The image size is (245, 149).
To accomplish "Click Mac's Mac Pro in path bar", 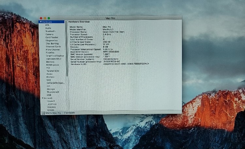I will tap(53, 113).
